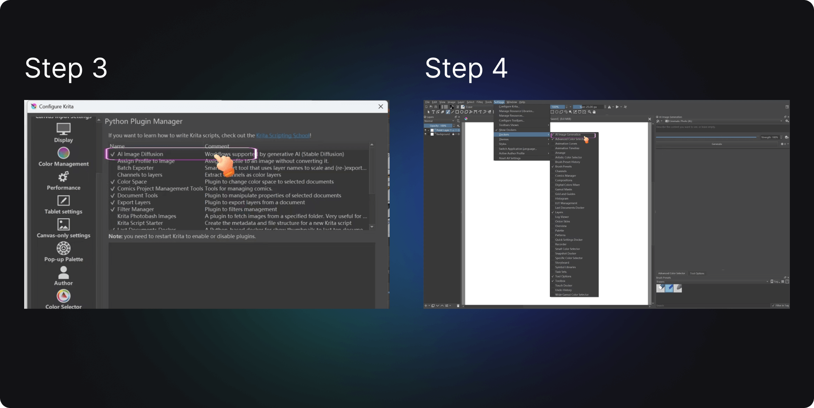Click Manage Resource Libraries... entry

tap(516, 111)
